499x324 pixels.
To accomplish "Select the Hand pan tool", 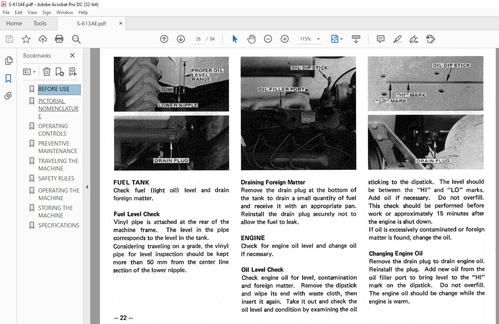I will (x=251, y=39).
